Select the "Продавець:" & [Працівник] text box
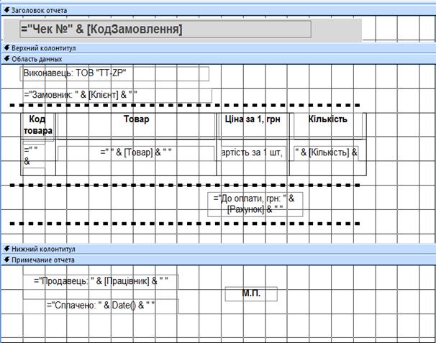 click(x=101, y=282)
